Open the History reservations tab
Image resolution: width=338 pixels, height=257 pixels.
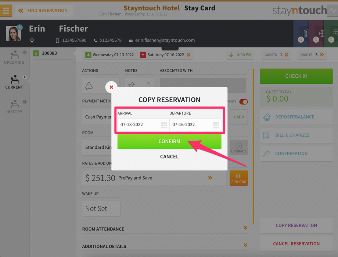click(x=14, y=107)
